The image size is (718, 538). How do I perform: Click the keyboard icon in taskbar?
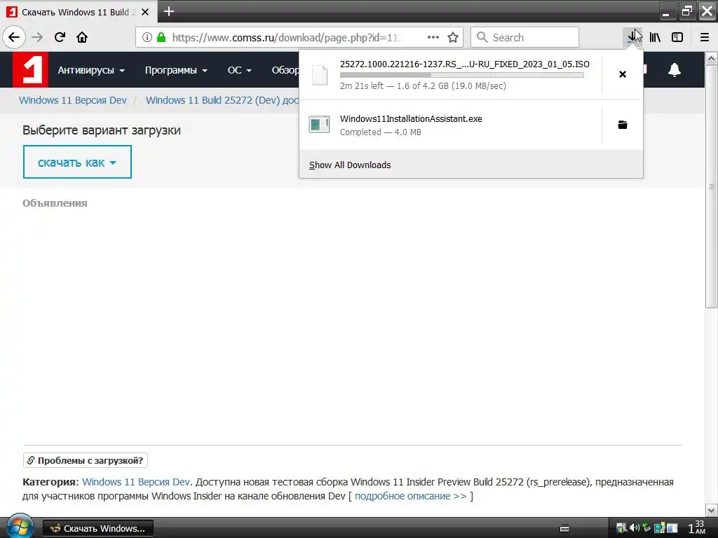click(x=564, y=528)
